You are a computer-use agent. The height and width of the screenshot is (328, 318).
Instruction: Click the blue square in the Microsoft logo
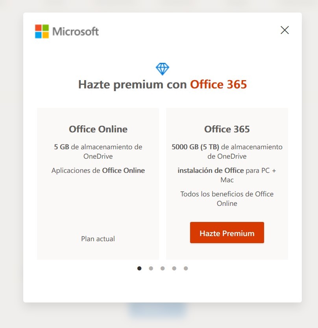pyautogui.click(x=38, y=35)
